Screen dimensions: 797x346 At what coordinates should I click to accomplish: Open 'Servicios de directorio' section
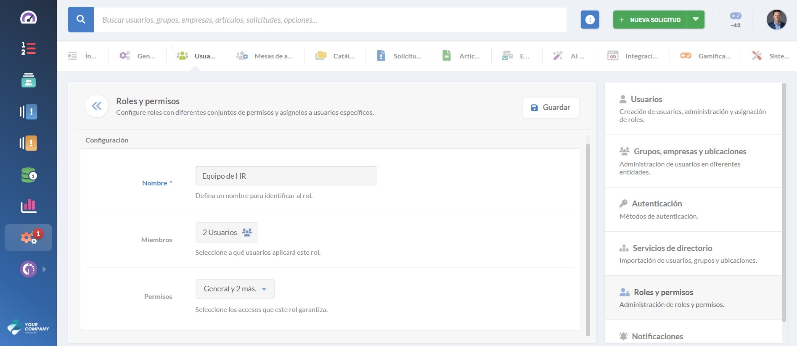pyautogui.click(x=693, y=254)
